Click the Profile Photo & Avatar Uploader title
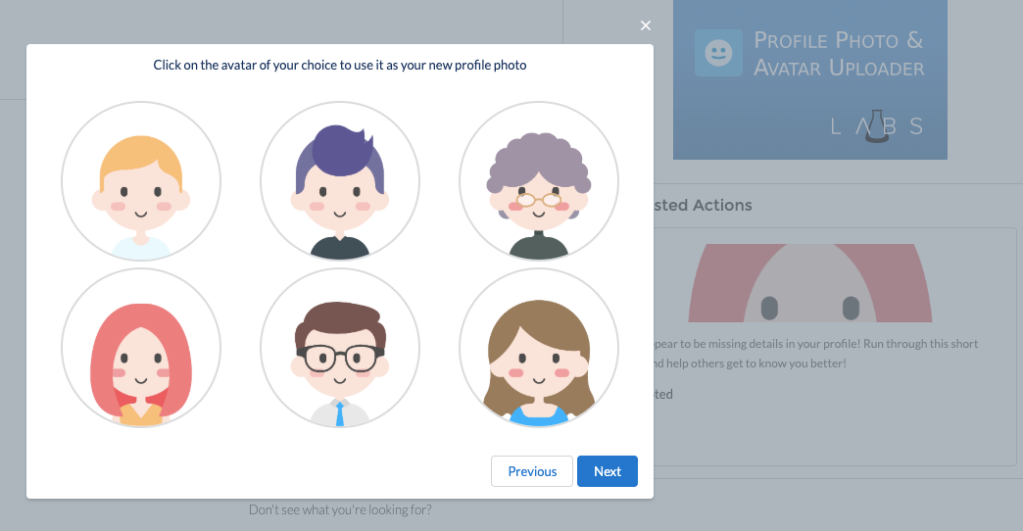 838,54
